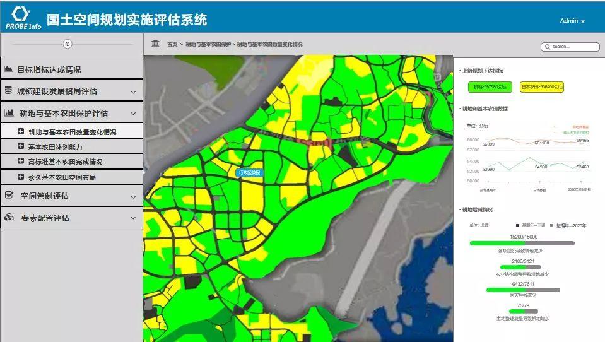Click the 56399 data label on chart
Image resolution: width=605 pixels, height=342 pixels.
pos(488,144)
